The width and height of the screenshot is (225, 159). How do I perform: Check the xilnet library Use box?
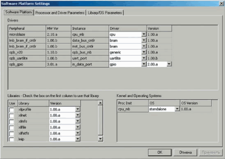[x=12, y=115]
